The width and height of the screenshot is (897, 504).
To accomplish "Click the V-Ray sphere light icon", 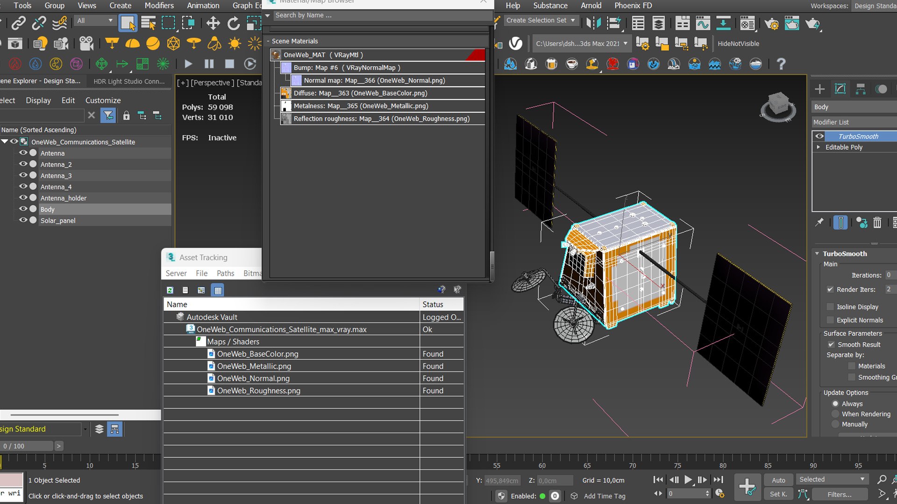I will pos(153,43).
